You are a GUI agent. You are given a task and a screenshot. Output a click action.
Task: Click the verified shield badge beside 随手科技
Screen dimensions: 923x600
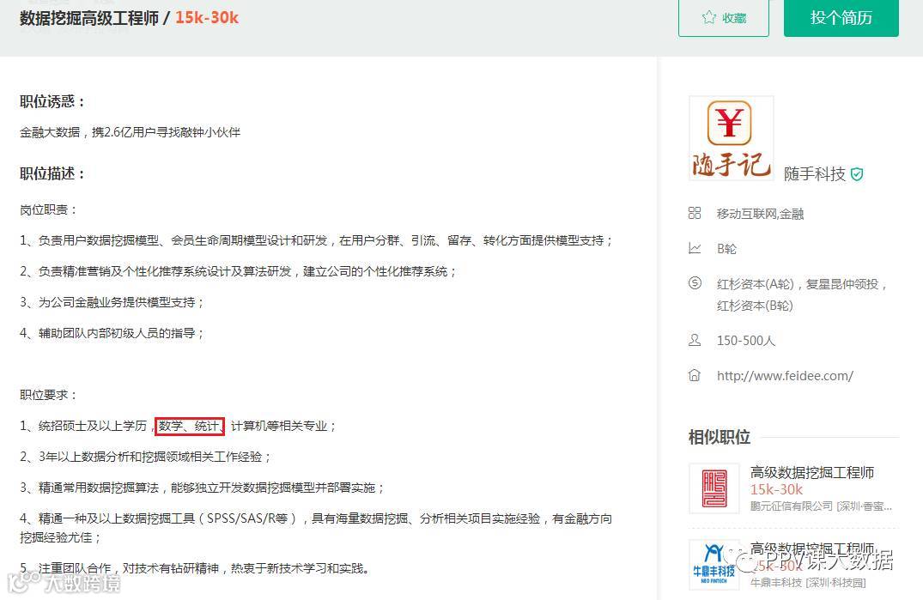(857, 174)
